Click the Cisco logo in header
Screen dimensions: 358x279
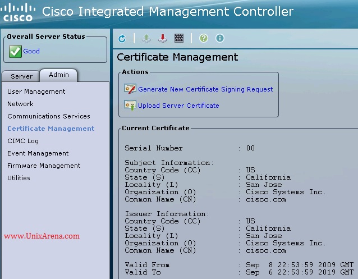(18, 12)
